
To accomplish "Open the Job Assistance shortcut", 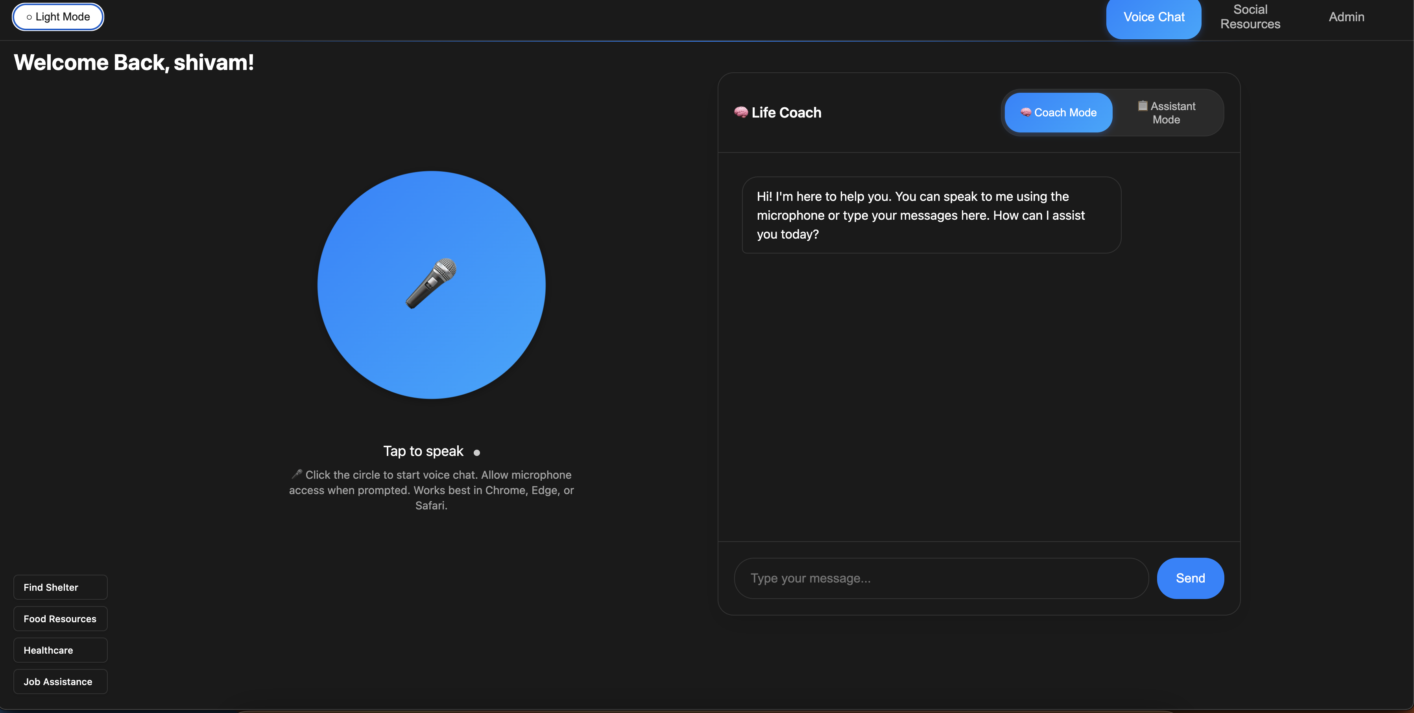I will click(60, 682).
